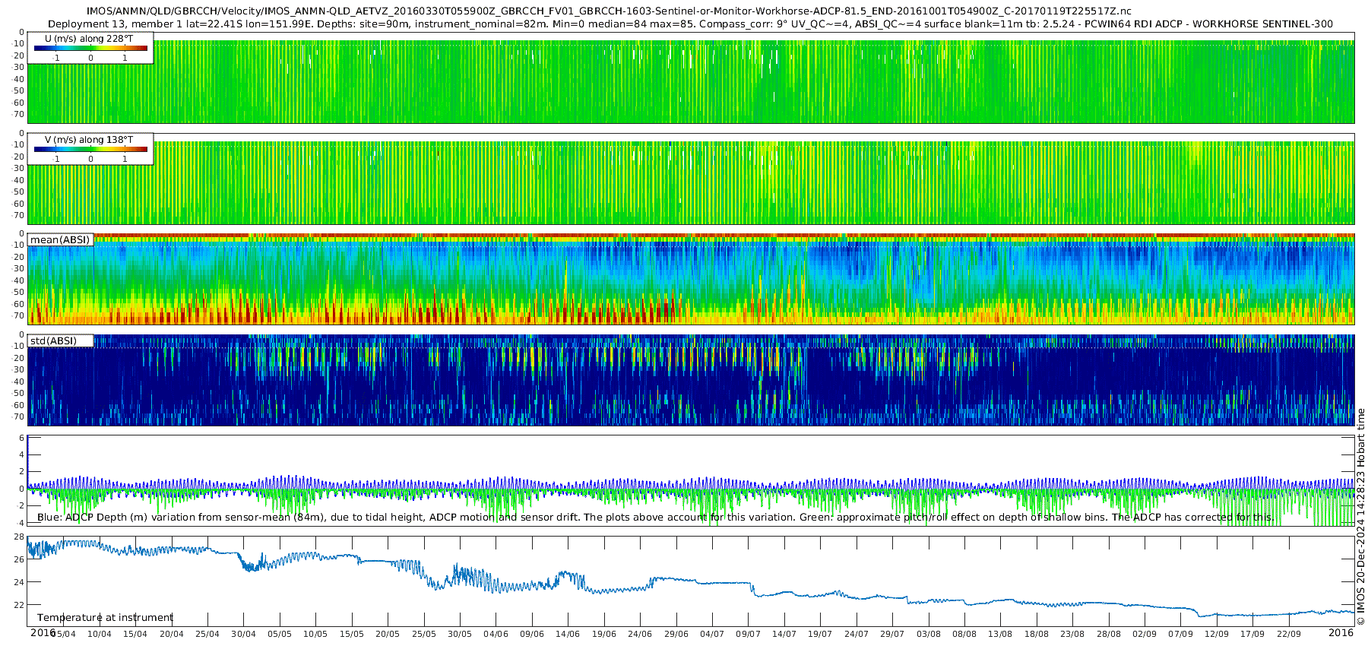Click the 25/05 date tick label

pos(424,635)
